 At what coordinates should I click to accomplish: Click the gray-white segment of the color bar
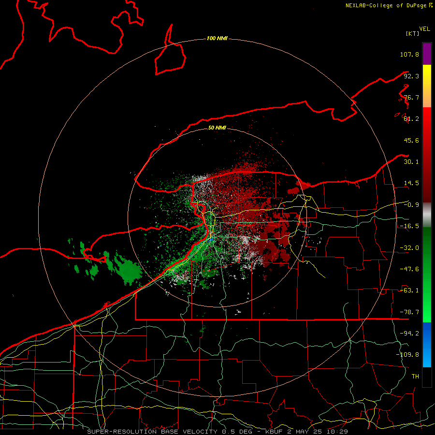coord(427,215)
